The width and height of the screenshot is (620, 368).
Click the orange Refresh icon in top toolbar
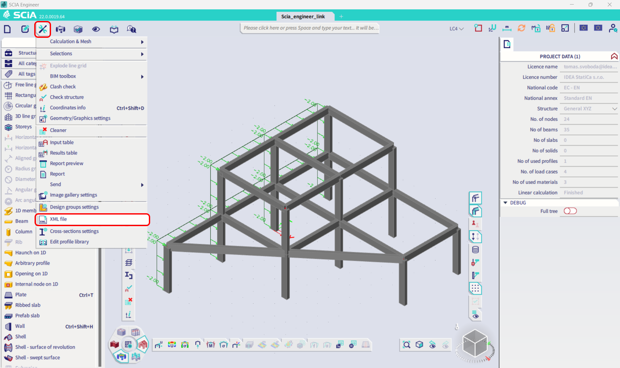(521, 28)
